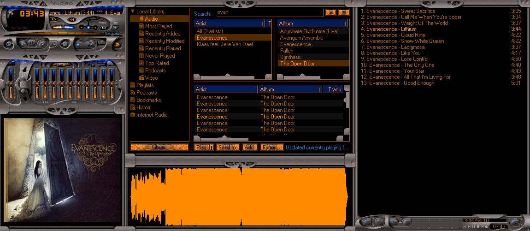Viewport: 530px width, 231px height.
Task: Open the Send to: menu button
Action: (x=228, y=148)
